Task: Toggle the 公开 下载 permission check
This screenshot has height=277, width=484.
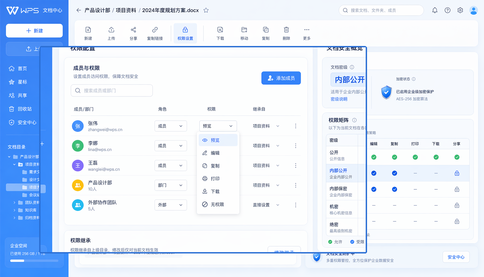Action: pos(436,157)
